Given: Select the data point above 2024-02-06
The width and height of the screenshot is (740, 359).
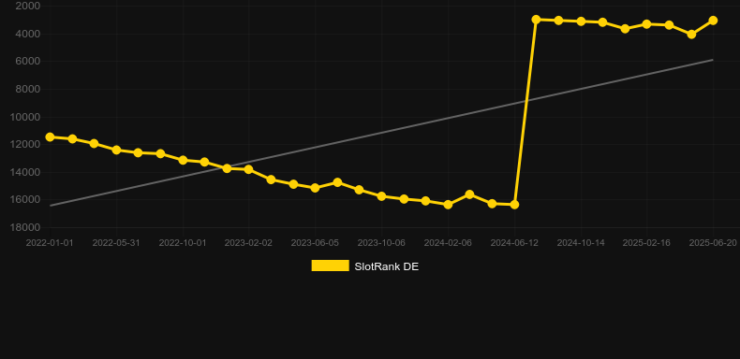Looking at the screenshot, I should point(448,205).
